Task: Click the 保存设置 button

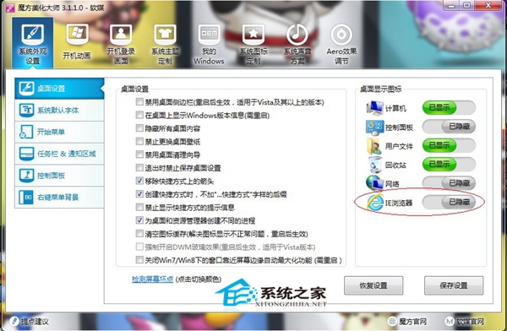Action: (454, 285)
